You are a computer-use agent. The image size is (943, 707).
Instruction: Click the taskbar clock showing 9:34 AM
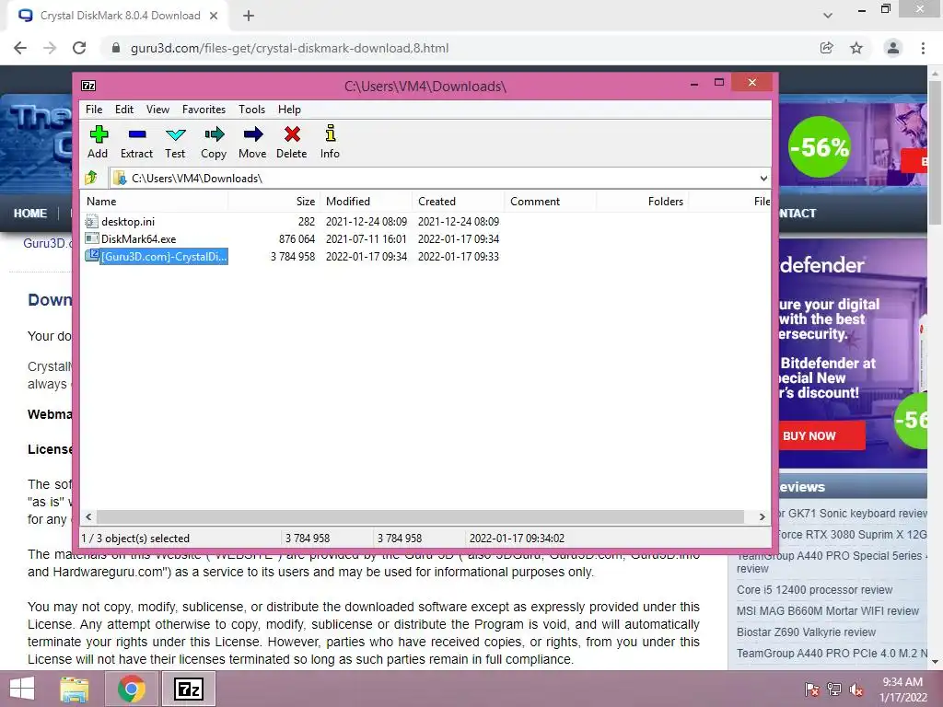(902, 690)
